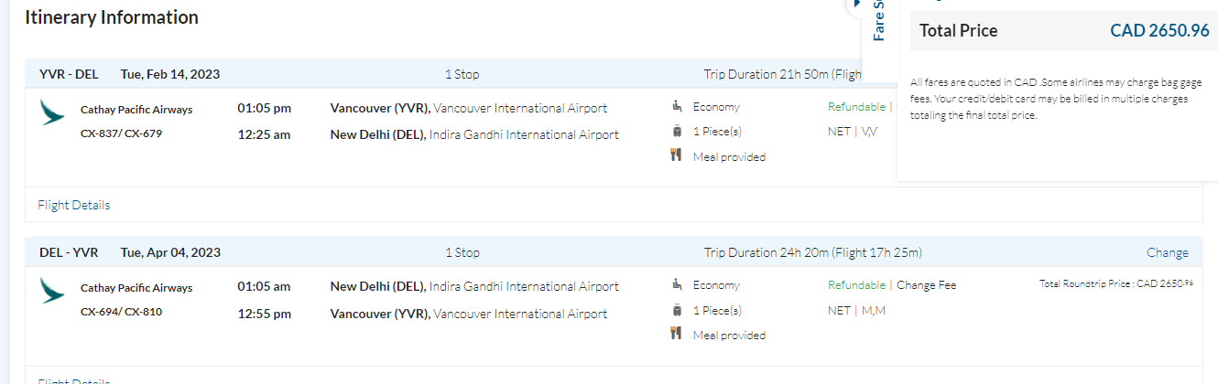The image size is (1218, 384).
Task: Click the meal icon on outbound flight
Action: [x=677, y=156]
